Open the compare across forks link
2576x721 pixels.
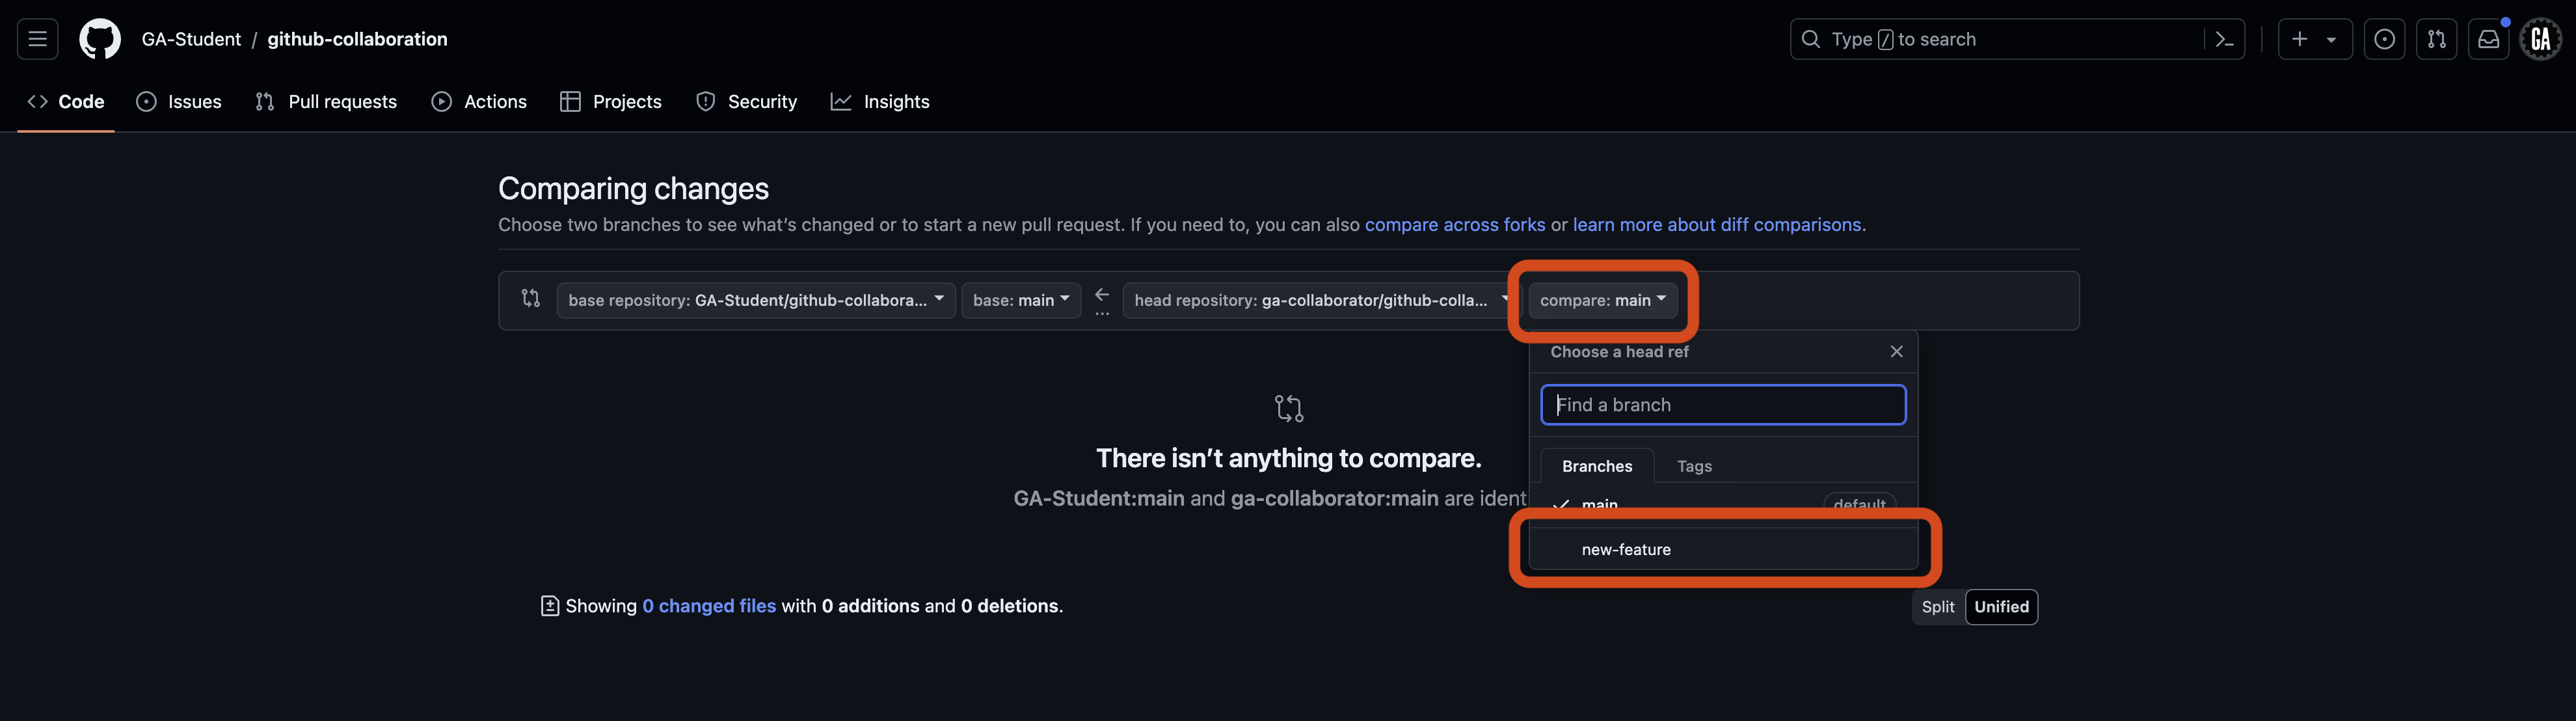(x=1455, y=224)
